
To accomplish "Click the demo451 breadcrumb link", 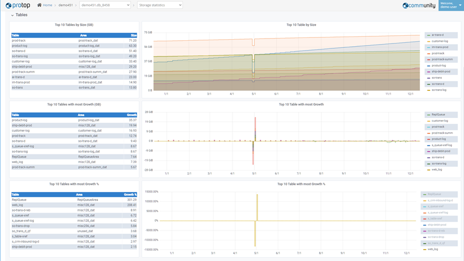I will [x=65, y=5].
